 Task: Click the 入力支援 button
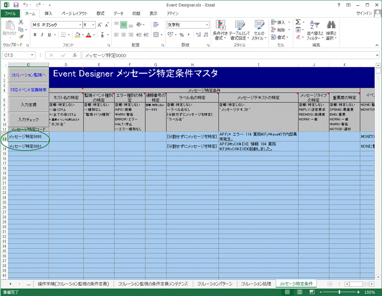tap(28, 105)
